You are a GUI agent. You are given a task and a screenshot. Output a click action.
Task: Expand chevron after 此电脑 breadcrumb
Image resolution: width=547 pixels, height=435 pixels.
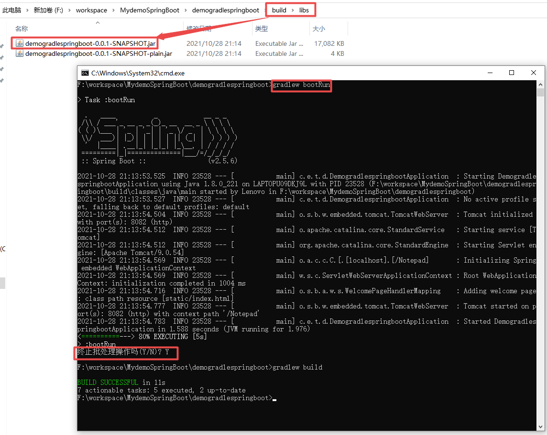click(27, 10)
